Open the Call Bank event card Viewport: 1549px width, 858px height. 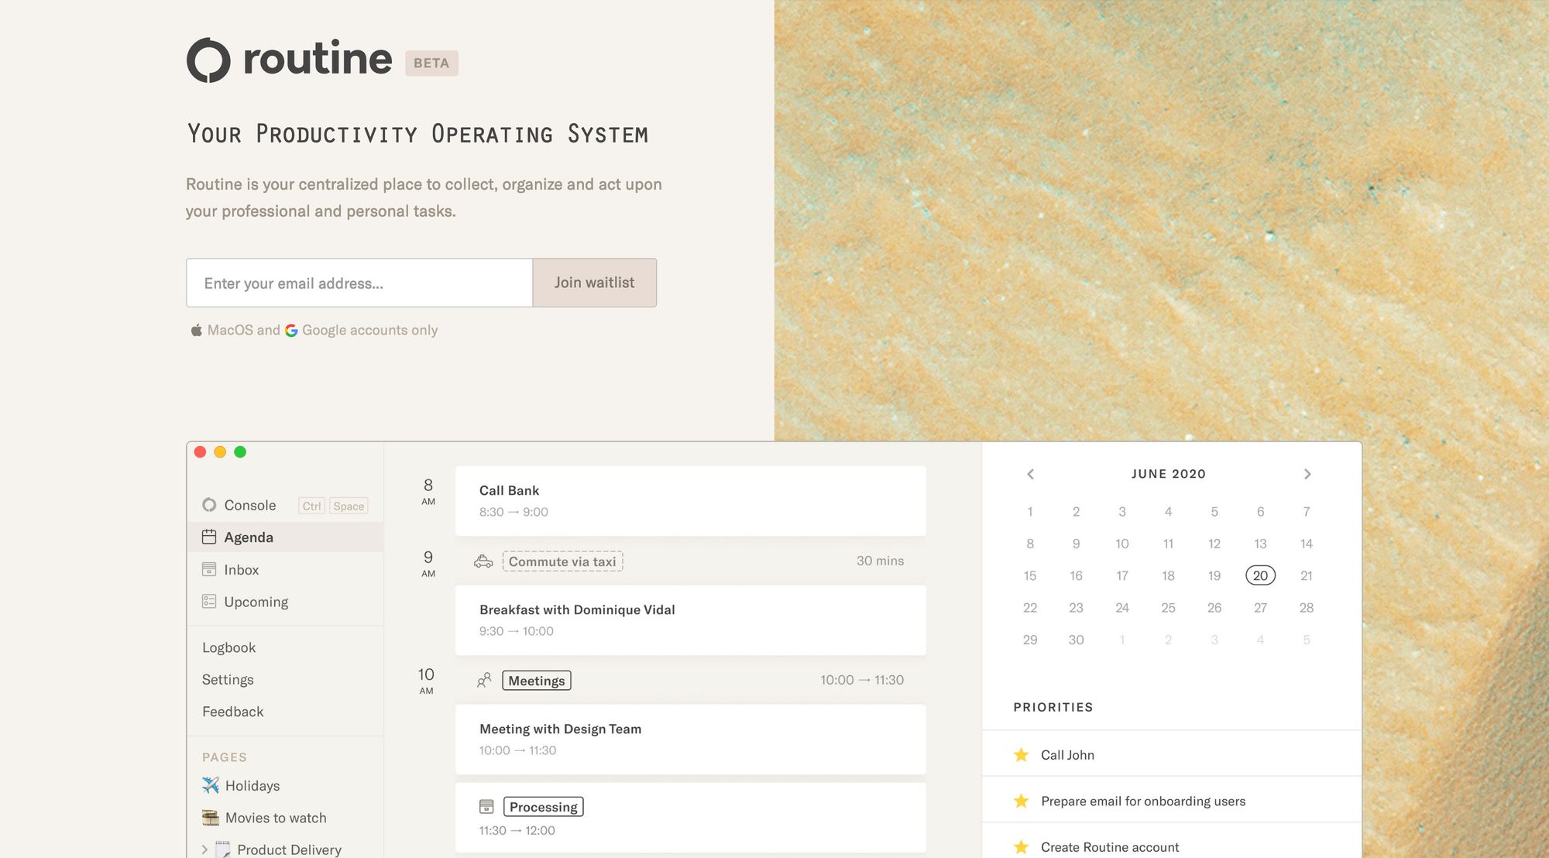click(690, 500)
